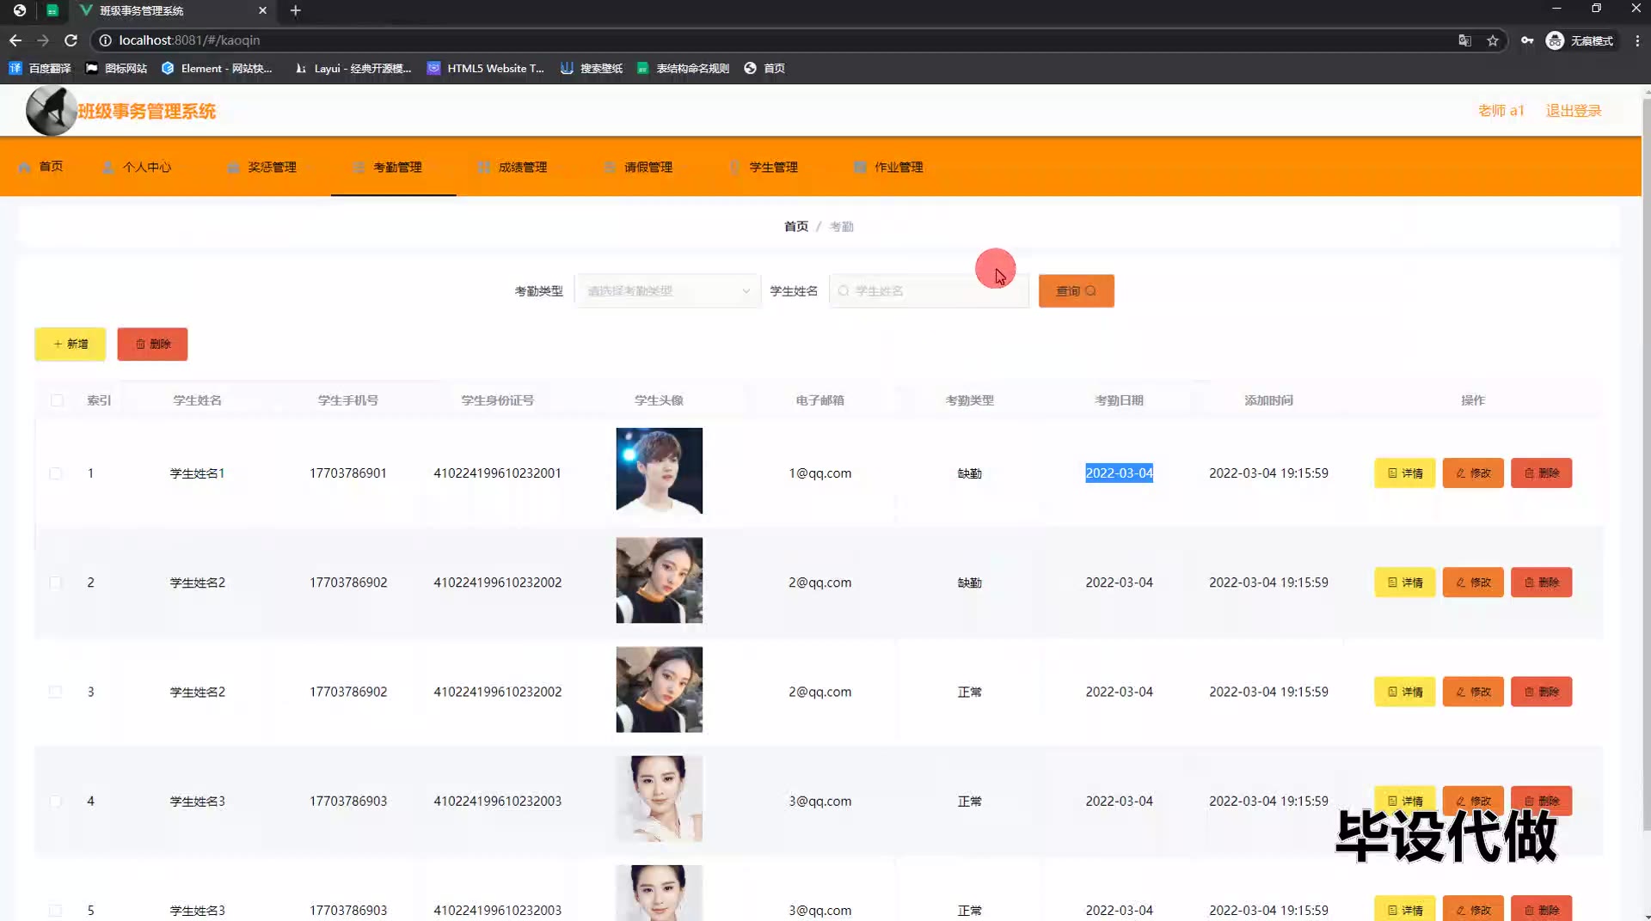1651x921 pixels.
Task: Click the red 删除 batch delete button
Action: (152, 344)
